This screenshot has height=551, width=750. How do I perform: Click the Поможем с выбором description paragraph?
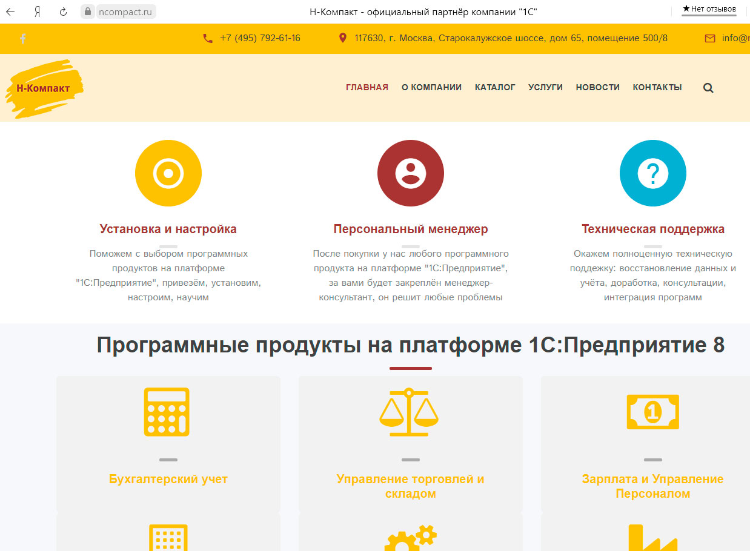point(168,275)
